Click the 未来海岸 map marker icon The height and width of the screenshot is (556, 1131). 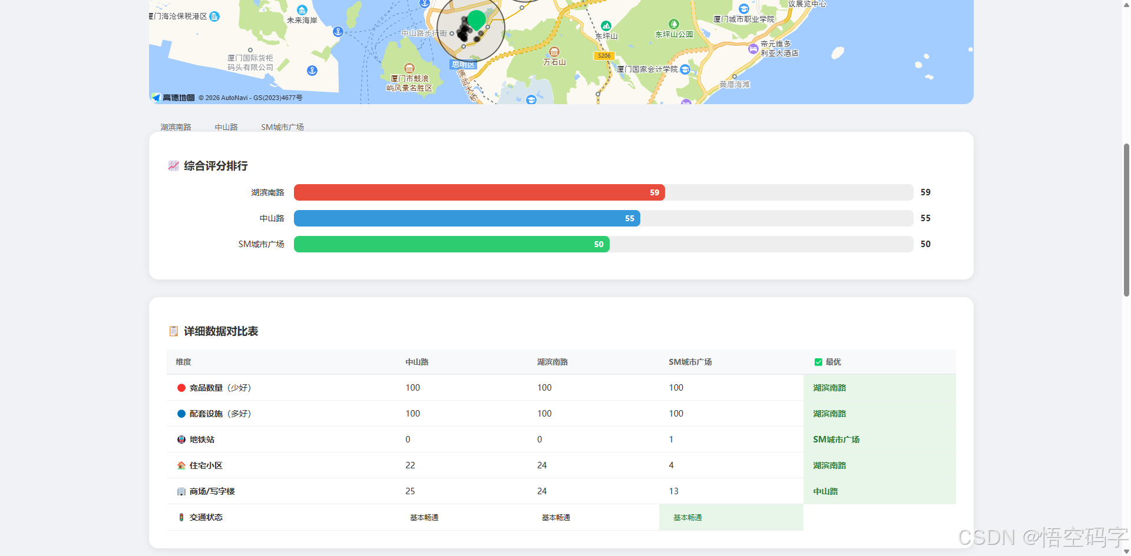pos(302,10)
